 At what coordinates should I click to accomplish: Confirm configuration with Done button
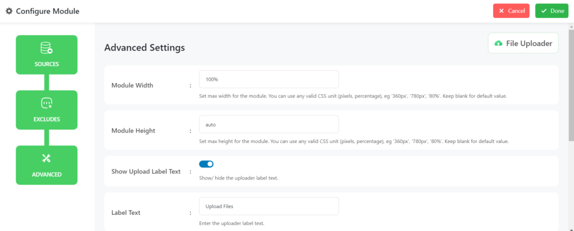coord(552,11)
